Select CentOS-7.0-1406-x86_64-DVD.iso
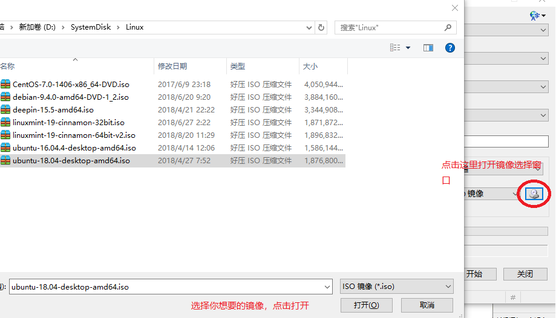The image size is (556, 318). (71, 85)
